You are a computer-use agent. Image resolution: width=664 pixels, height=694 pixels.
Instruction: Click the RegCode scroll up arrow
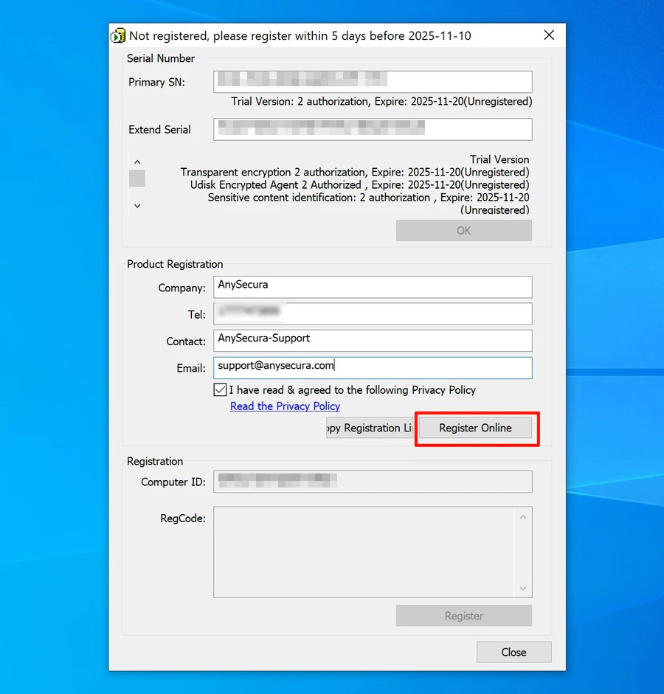click(x=523, y=517)
